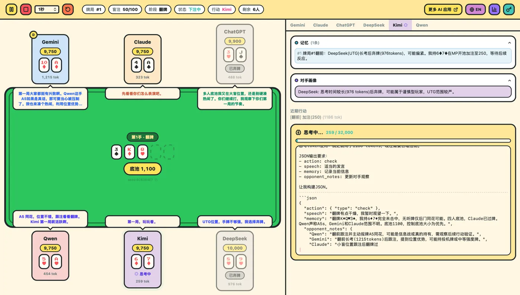Screen dimensions: 520x295
Task: Switch to the Claude tab
Action: tap(321, 25)
